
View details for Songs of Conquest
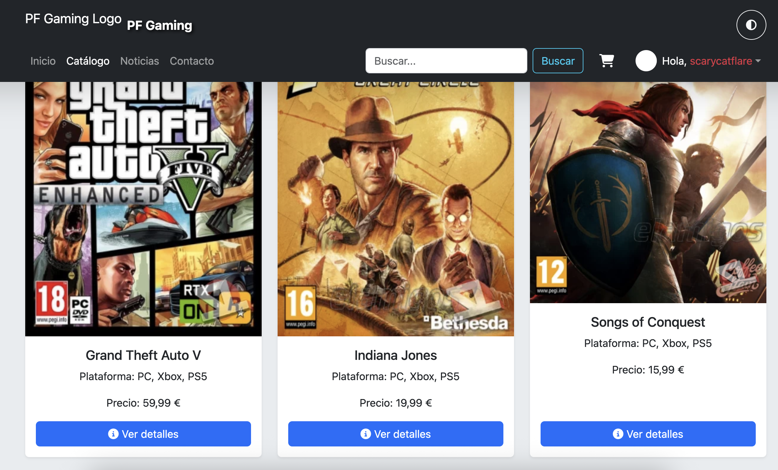[648, 434]
